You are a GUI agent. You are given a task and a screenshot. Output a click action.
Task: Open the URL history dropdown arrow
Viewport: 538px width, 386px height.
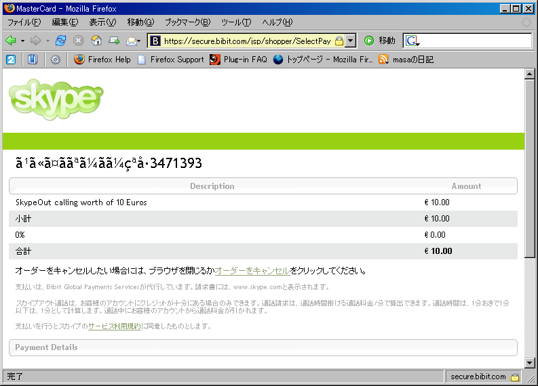350,41
